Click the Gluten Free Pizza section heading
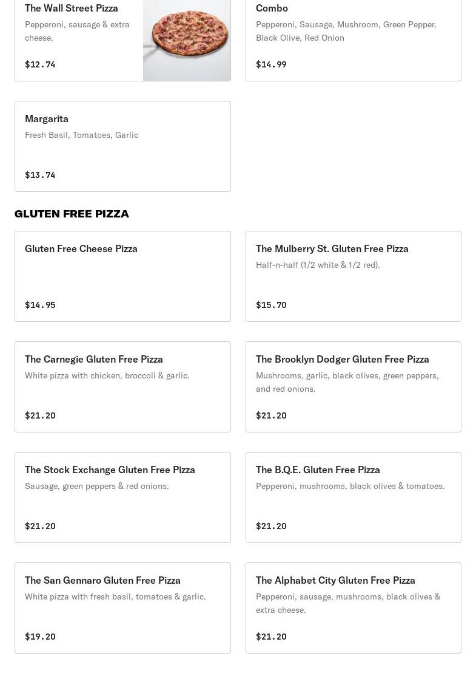Screen dimensions: 476x673 pos(72,214)
